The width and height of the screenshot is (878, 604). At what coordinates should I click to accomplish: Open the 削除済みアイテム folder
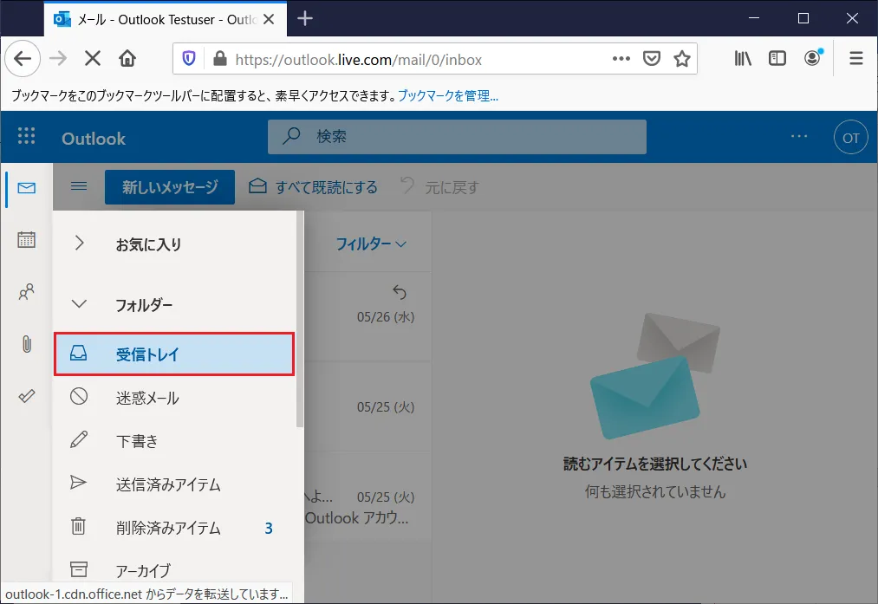(174, 528)
